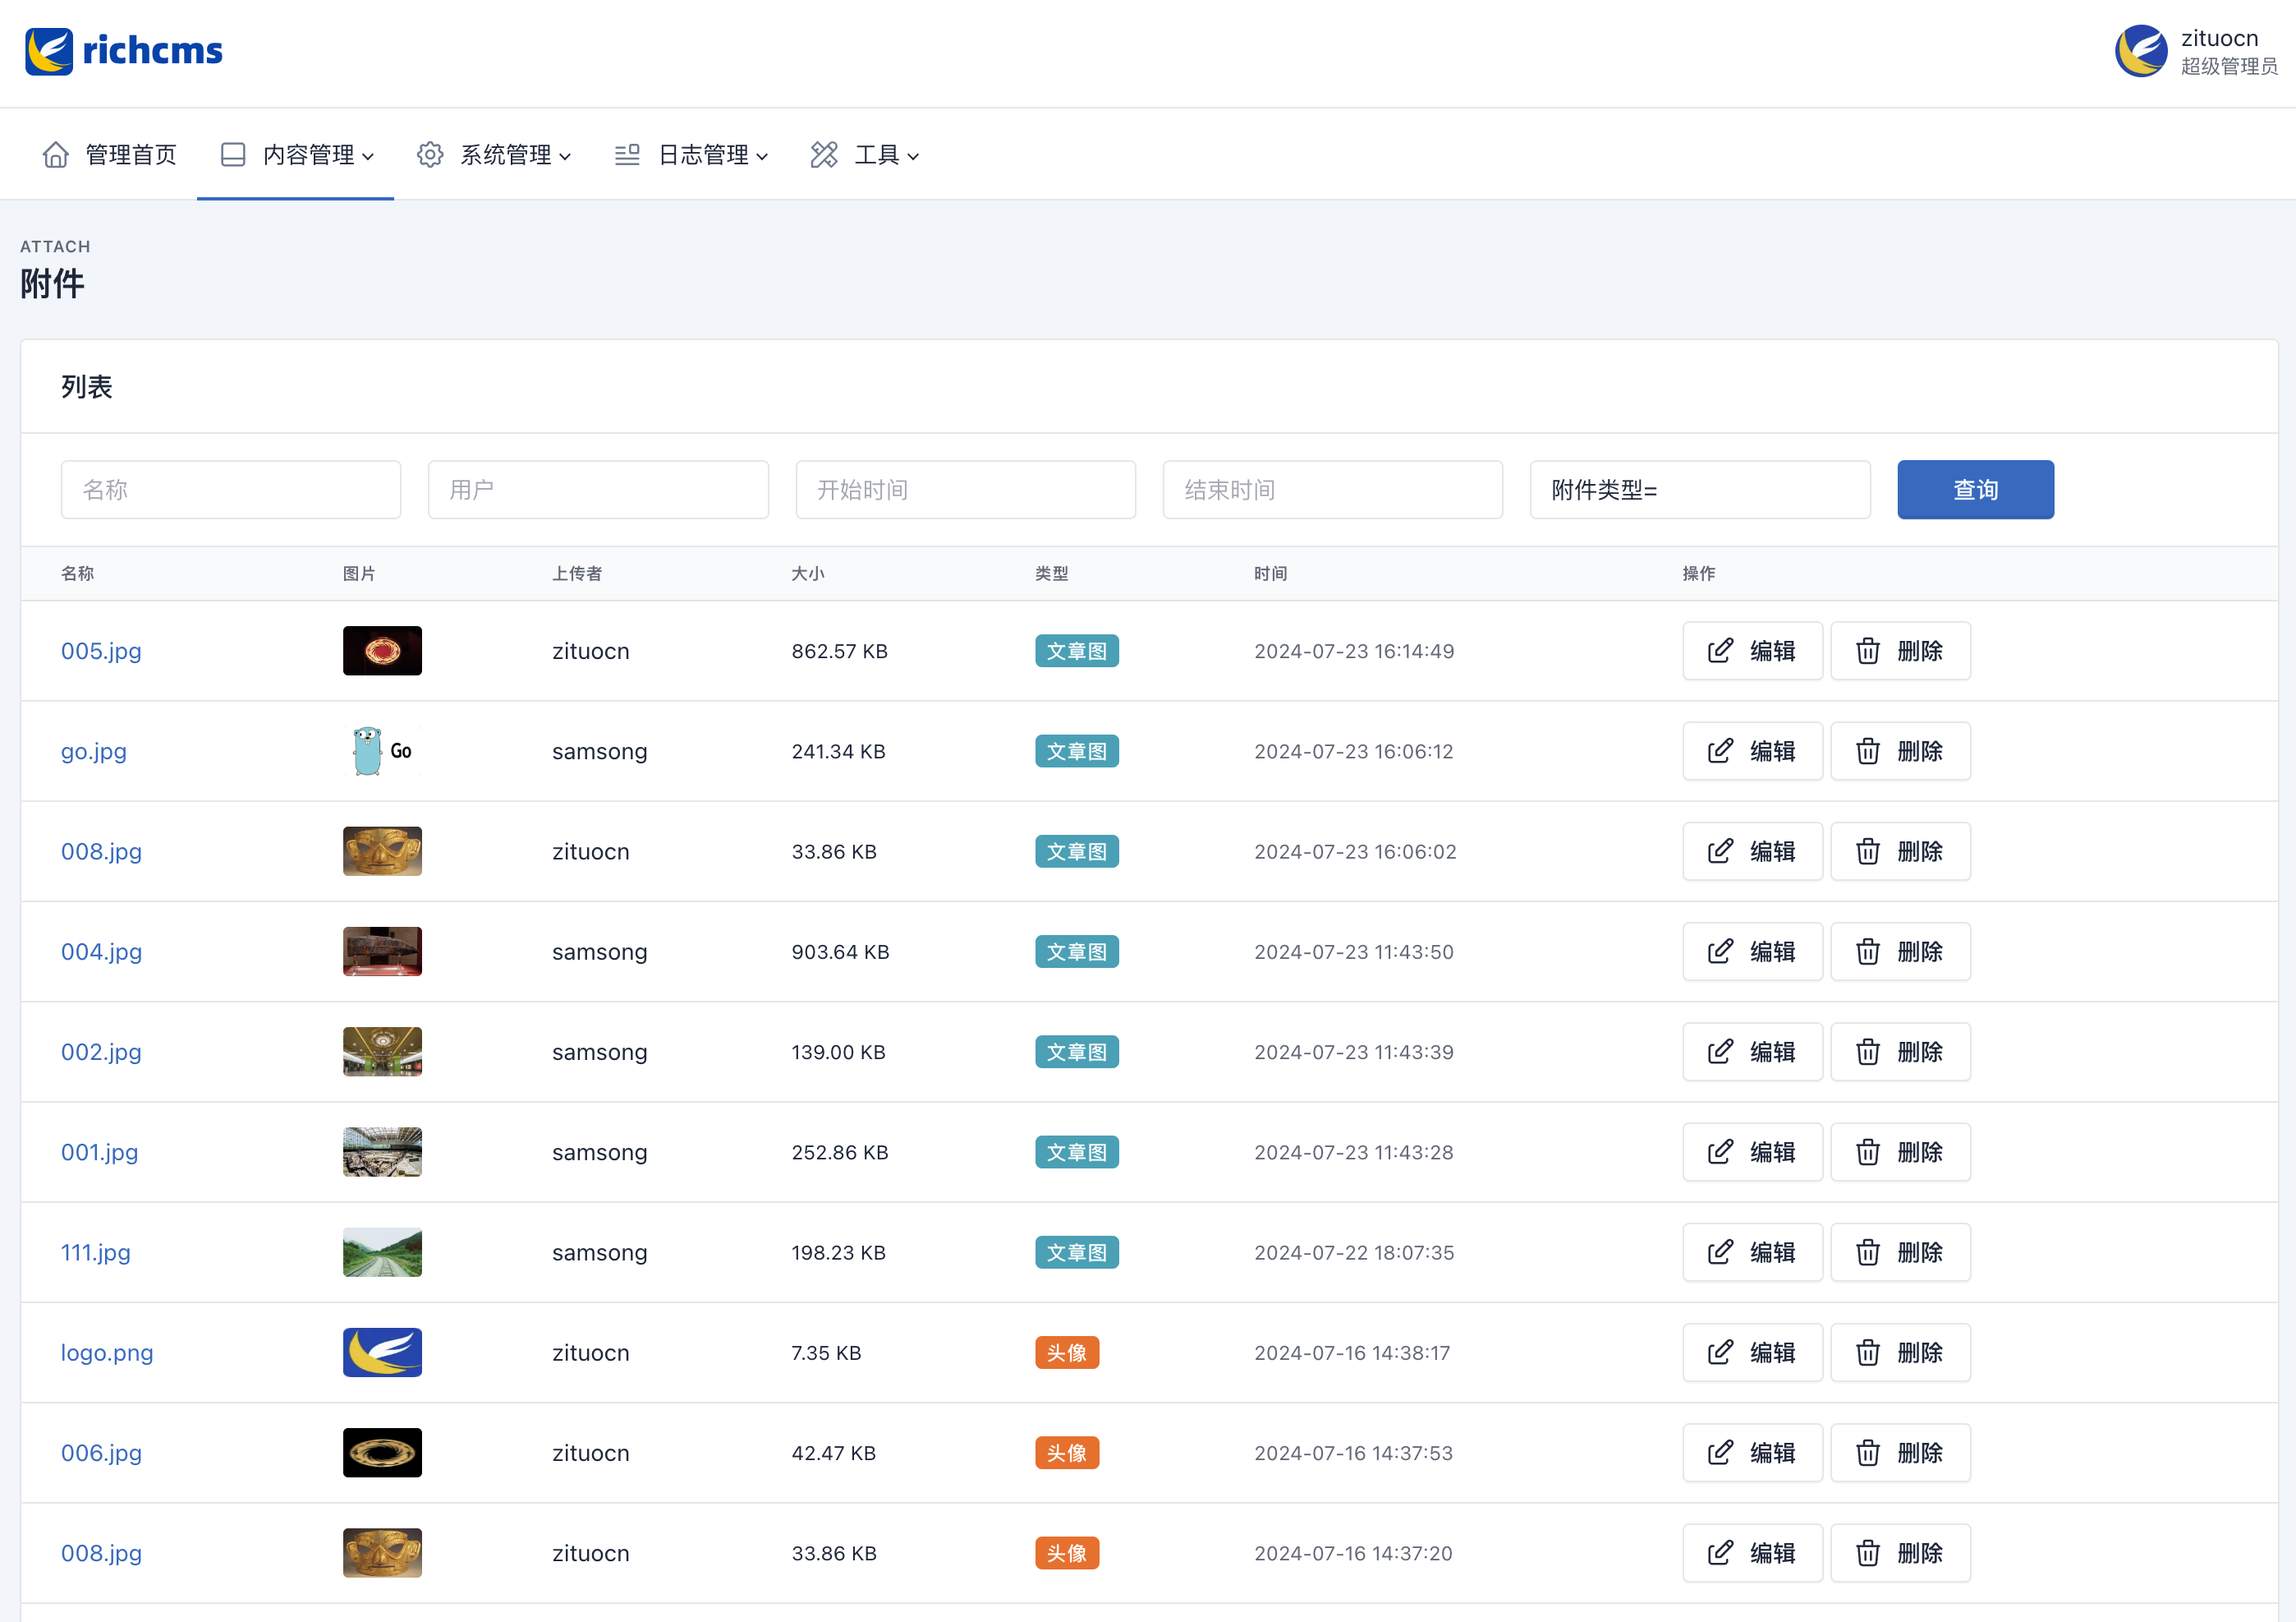Click the trash icon for logo.png
2296x1622 pixels.
pos(1868,1352)
